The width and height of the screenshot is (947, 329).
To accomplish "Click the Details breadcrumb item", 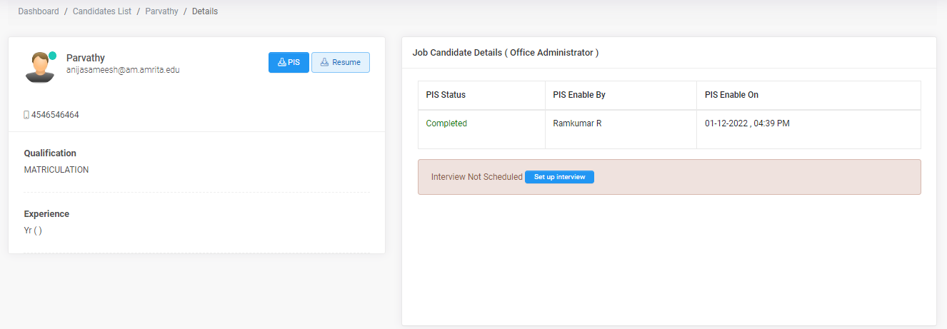I will (205, 11).
